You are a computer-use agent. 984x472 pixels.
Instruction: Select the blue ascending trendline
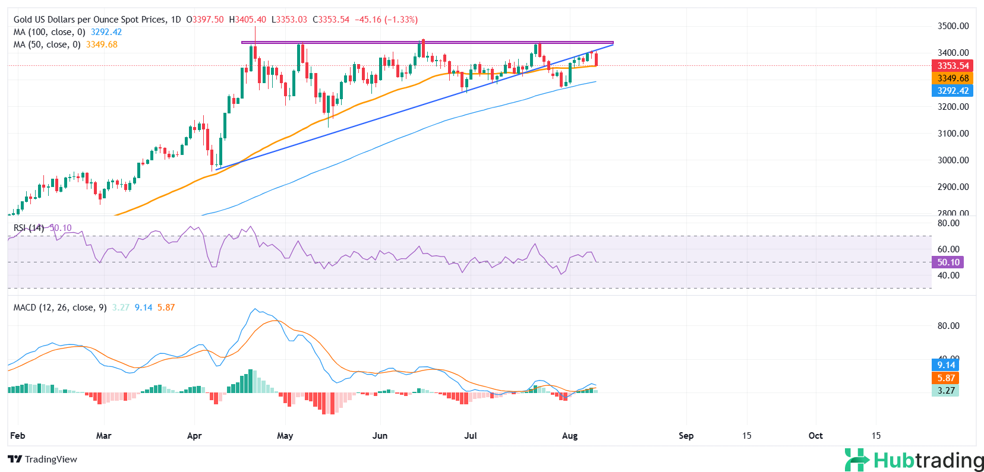coord(357,126)
